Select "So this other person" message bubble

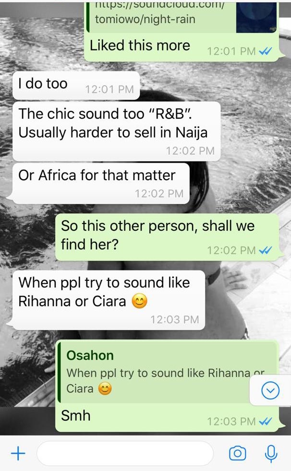click(x=167, y=237)
